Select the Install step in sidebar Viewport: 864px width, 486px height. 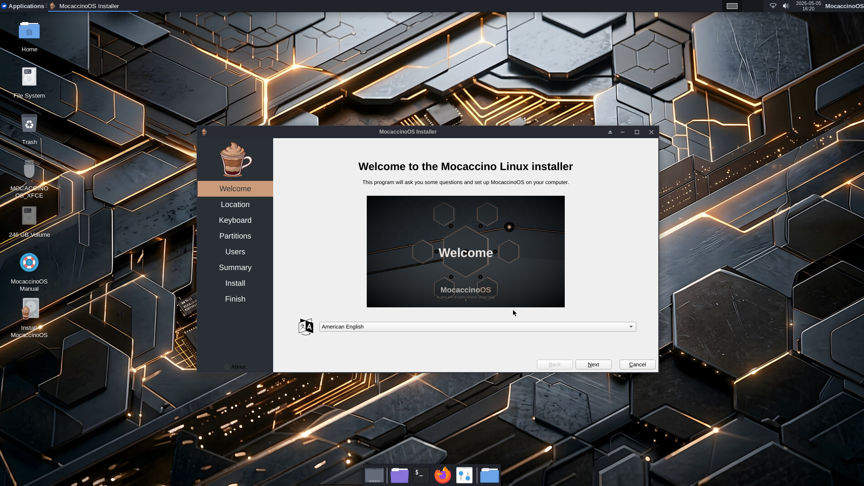(x=235, y=283)
